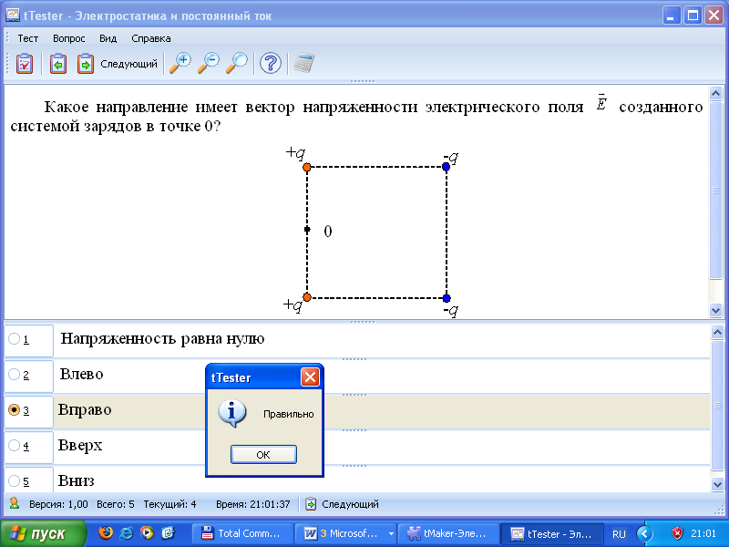Click the answers pane scrollbar thumb
Image resolution: width=729 pixels, height=547 pixels.
(x=717, y=405)
